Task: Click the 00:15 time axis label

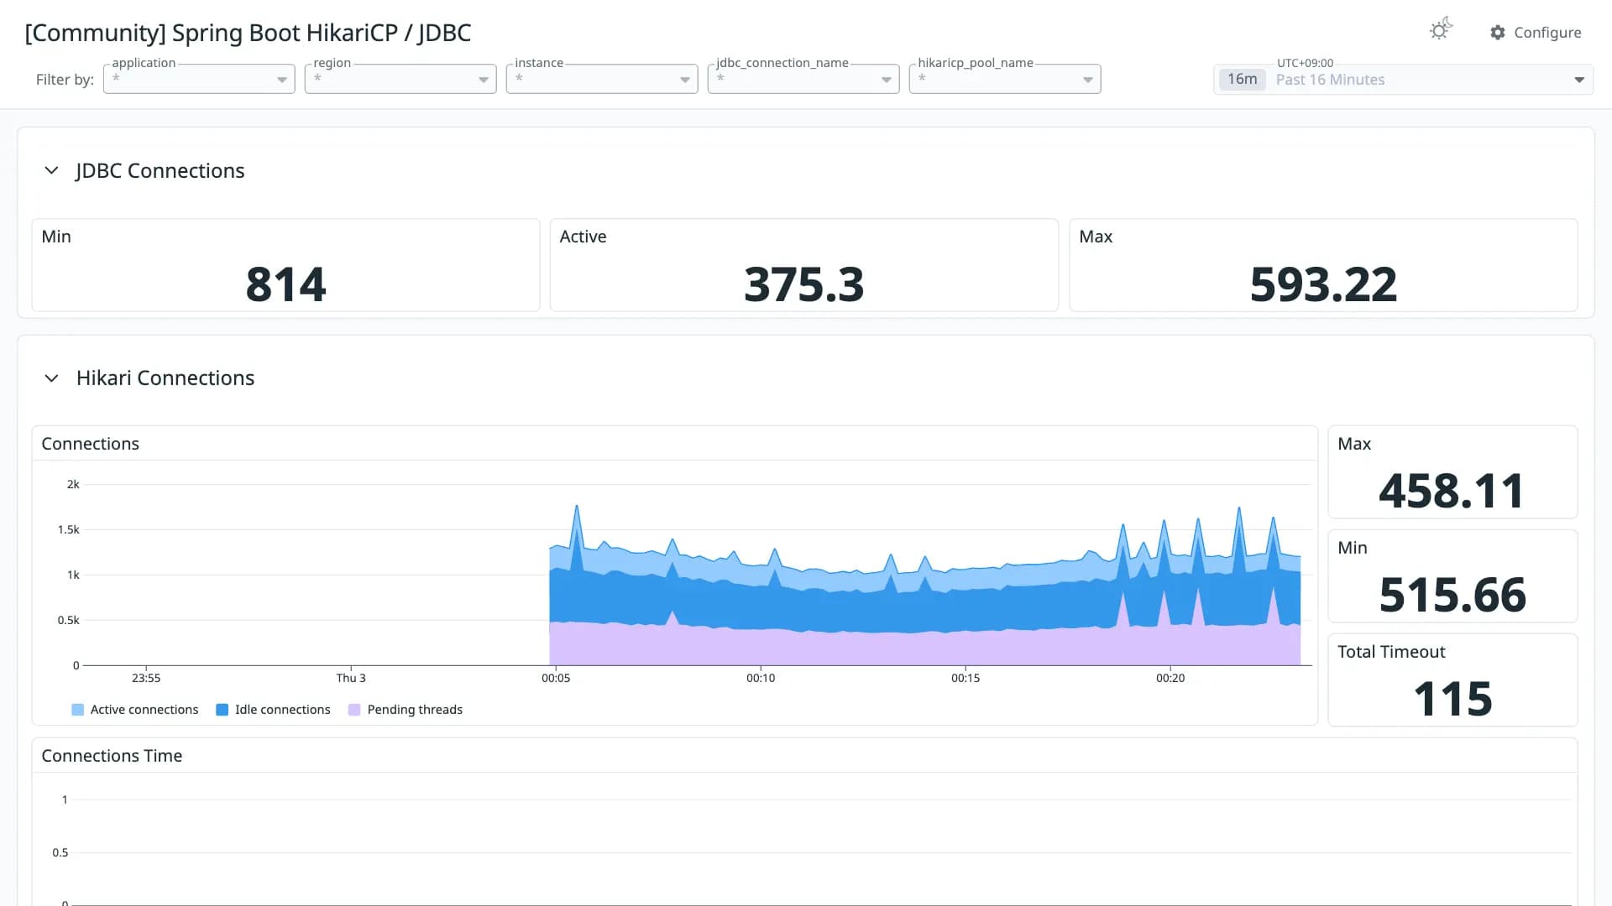Action: point(966,678)
